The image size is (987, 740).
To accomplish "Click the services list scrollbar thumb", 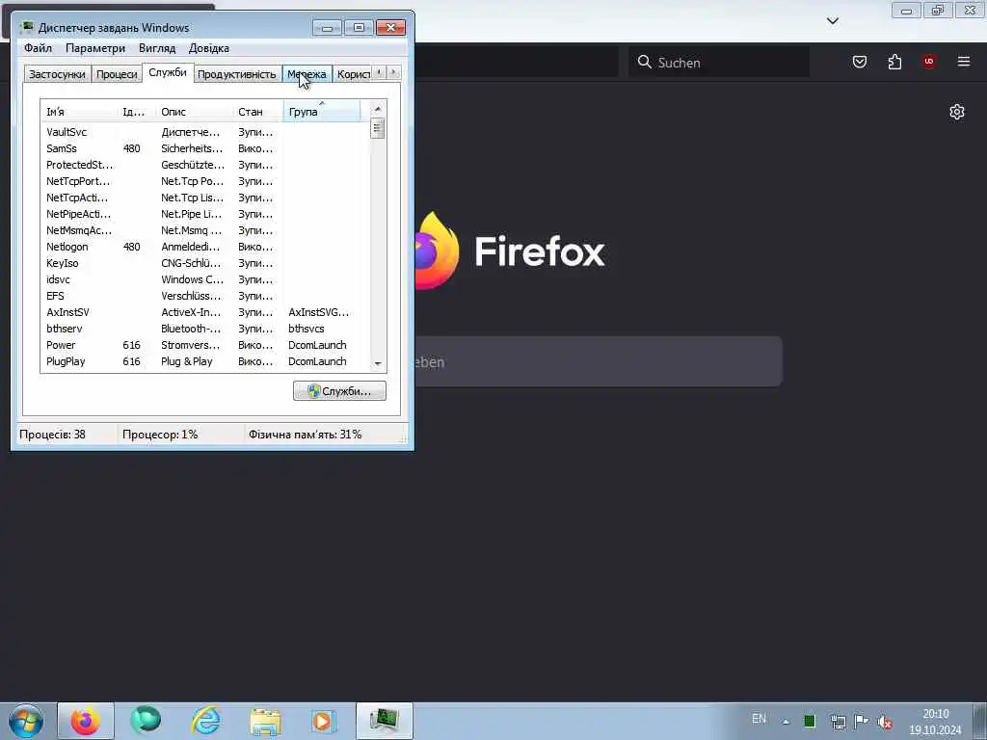I will click(x=378, y=128).
